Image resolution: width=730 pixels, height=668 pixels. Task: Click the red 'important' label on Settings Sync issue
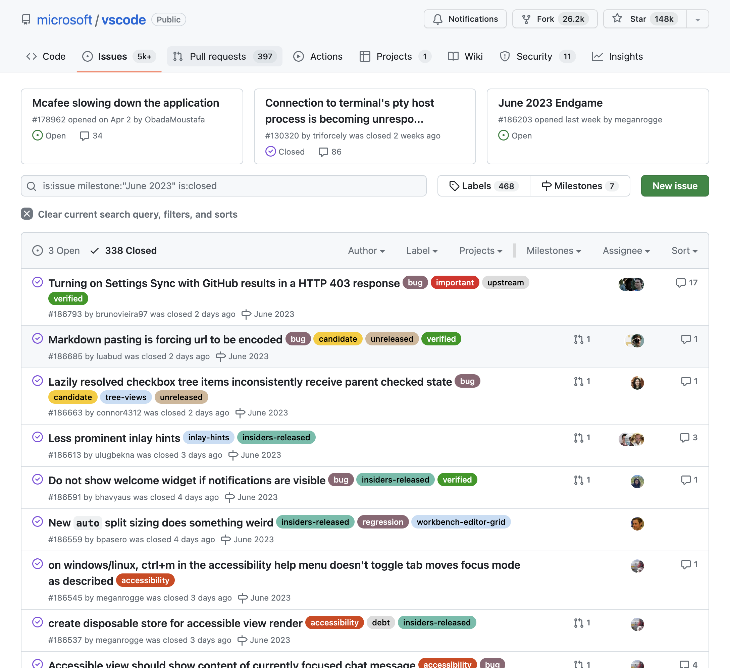[455, 283]
